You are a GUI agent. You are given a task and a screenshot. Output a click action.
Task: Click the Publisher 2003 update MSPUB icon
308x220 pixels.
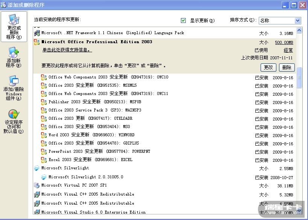pyautogui.click(x=44, y=102)
